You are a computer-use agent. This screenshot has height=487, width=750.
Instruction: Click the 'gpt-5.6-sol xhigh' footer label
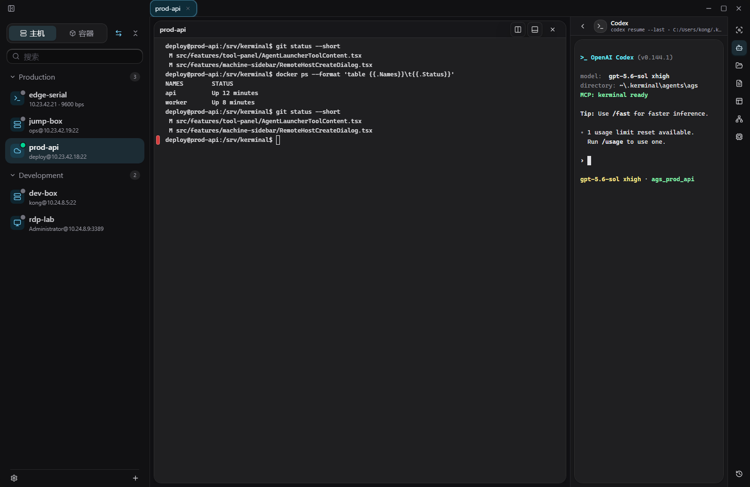point(610,179)
